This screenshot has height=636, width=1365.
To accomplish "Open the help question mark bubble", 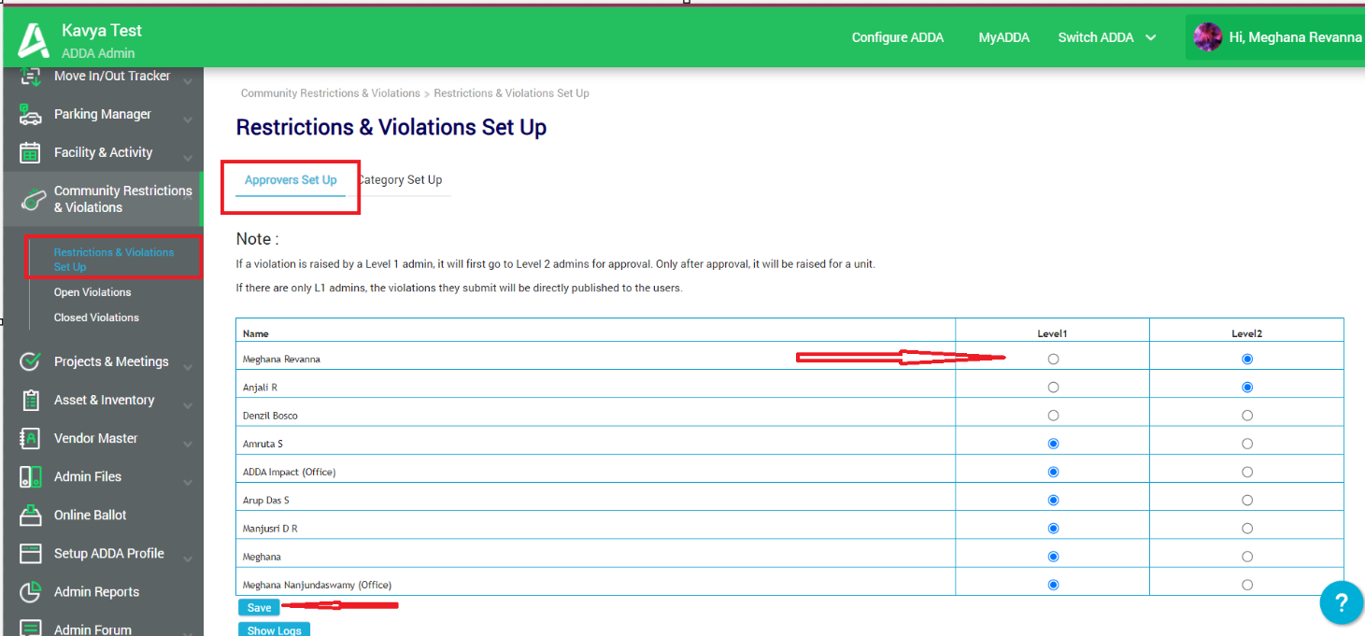I will 1341,601.
